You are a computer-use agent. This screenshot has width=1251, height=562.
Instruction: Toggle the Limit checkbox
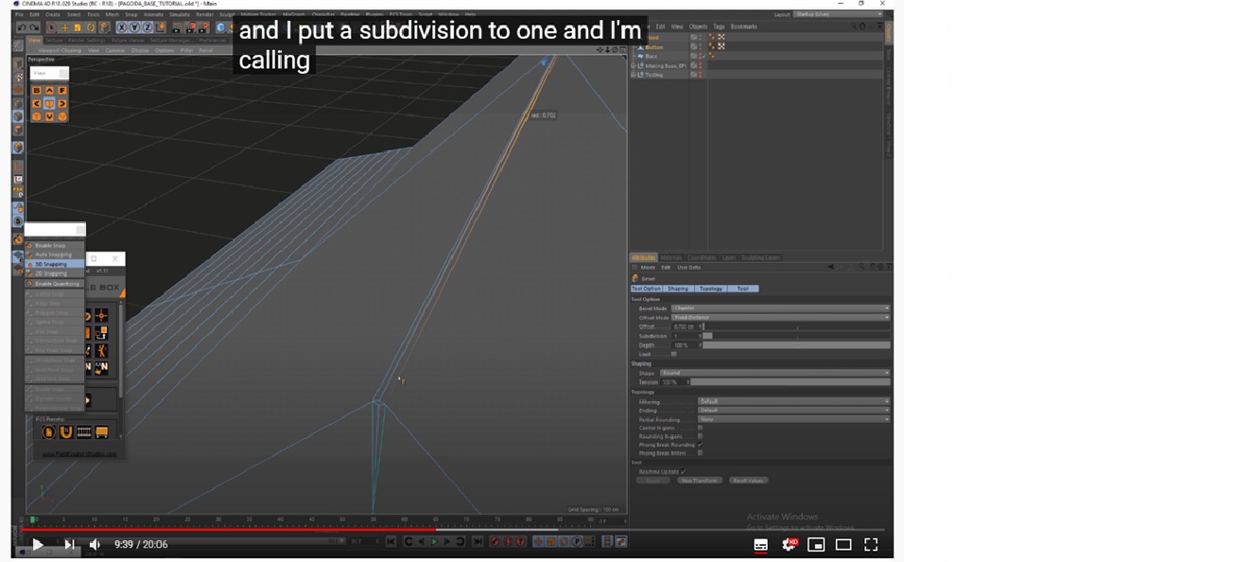[673, 354]
